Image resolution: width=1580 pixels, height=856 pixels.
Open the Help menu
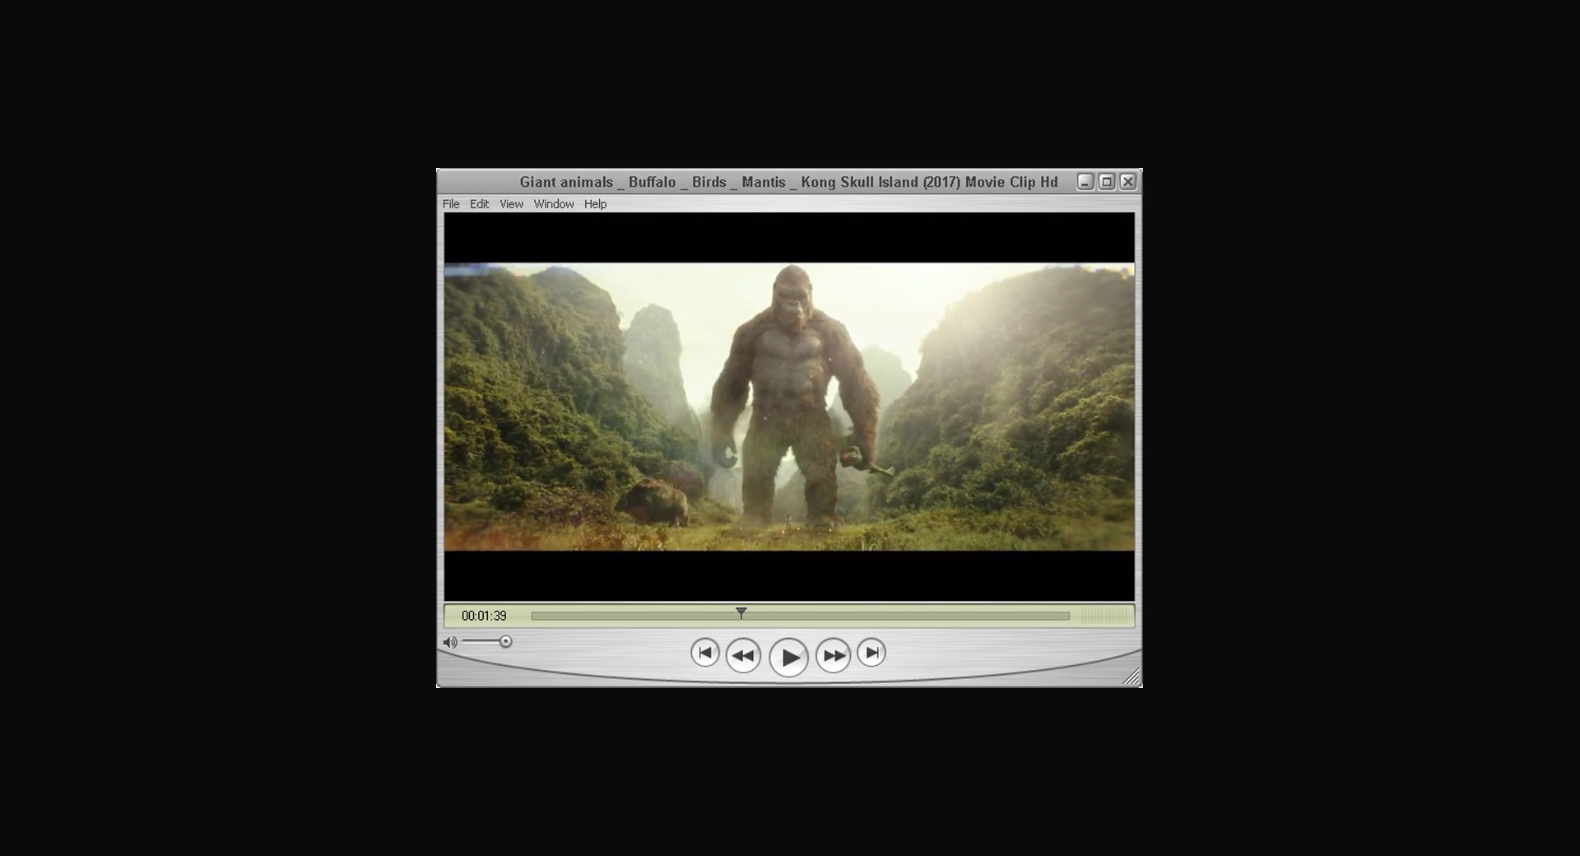(x=595, y=204)
